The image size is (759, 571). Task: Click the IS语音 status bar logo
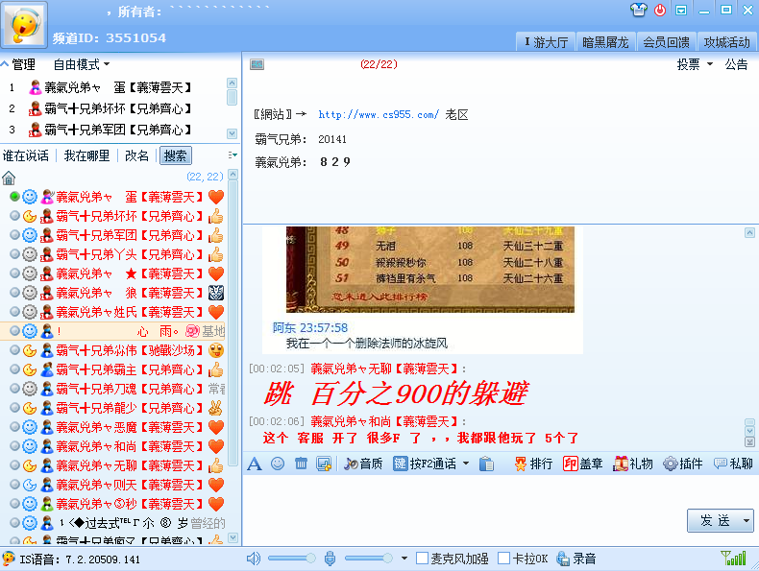tap(9, 559)
